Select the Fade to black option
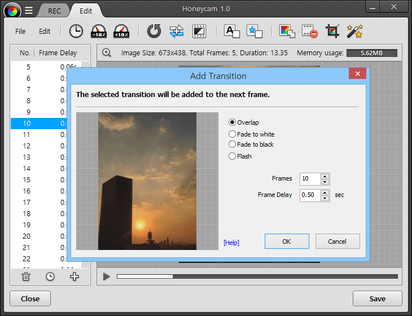This screenshot has width=412, height=316. click(251, 144)
